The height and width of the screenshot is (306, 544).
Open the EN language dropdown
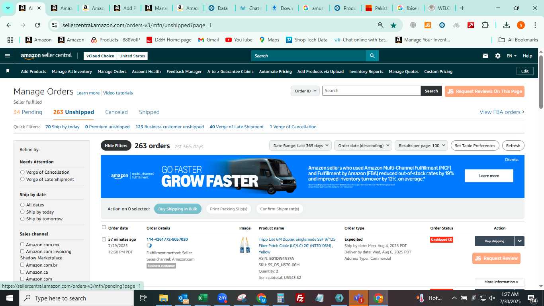511,56
